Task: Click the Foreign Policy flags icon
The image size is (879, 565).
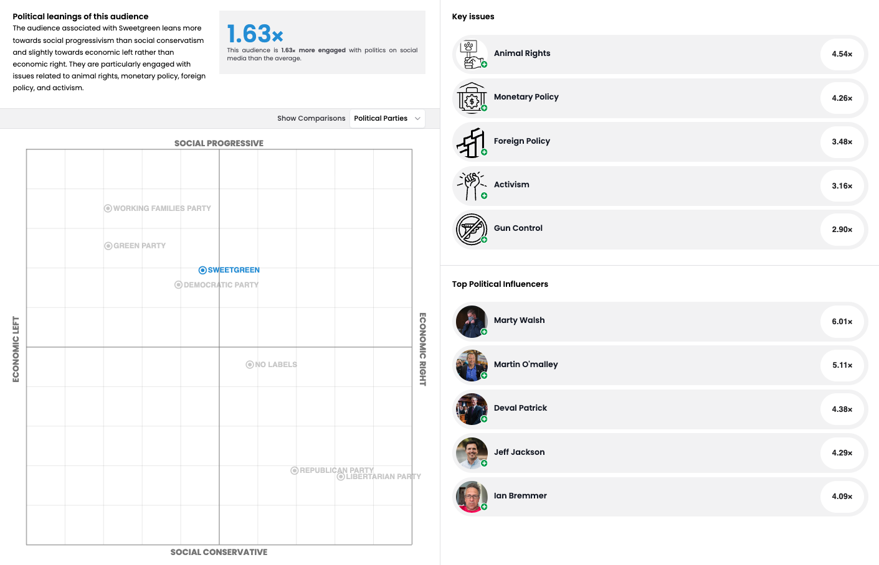Action: click(x=472, y=141)
